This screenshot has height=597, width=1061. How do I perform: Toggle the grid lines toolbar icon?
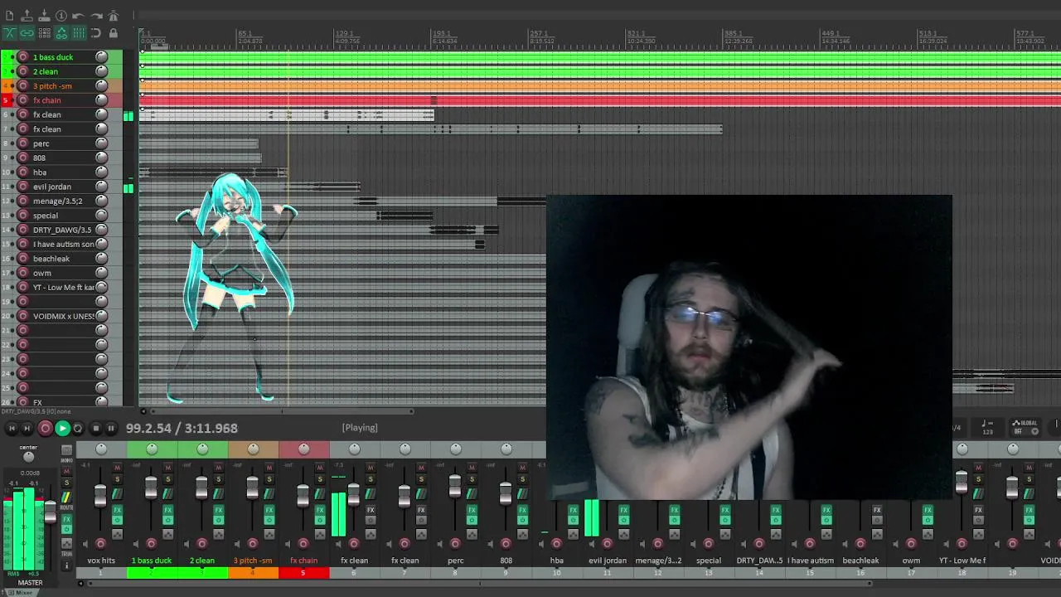[x=79, y=33]
